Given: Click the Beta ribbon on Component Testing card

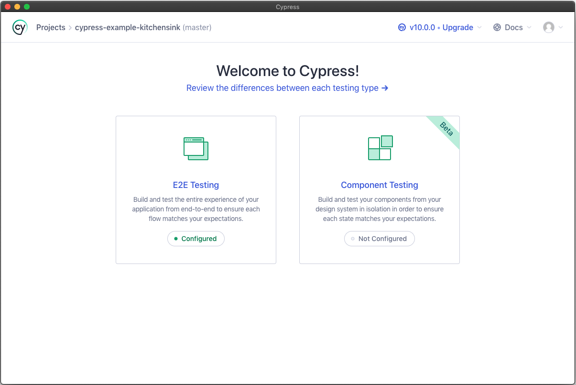Looking at the screenshot, I should (446, 130).
